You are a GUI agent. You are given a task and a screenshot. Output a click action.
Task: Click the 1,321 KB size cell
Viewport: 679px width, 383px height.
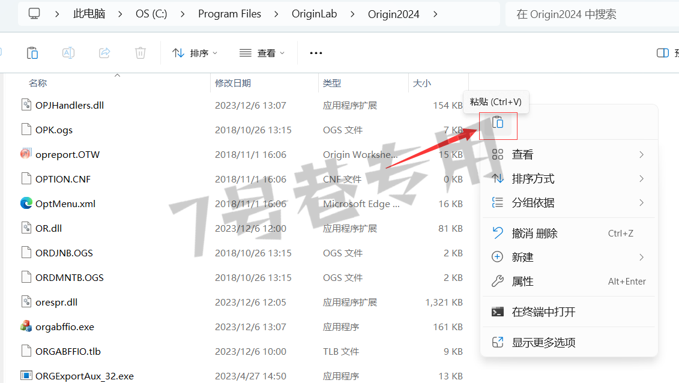[x=444, y=302]
